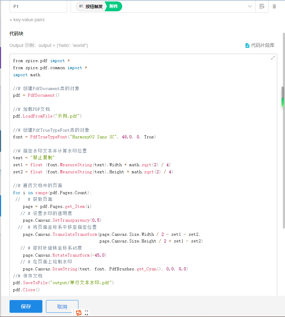Screen dimensions: 285x317
Task: Click the small icon beside Sogou logo
Action: 87,312
